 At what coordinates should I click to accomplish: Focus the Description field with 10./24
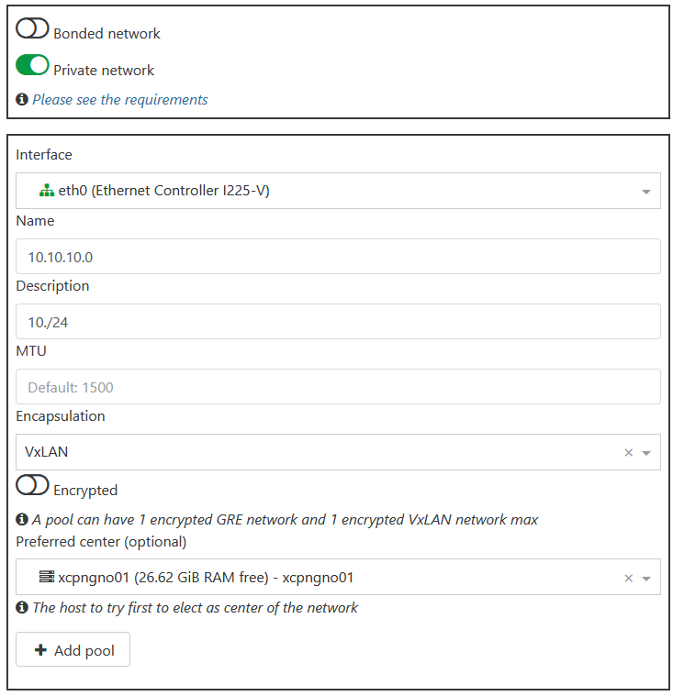pos(338,321)
